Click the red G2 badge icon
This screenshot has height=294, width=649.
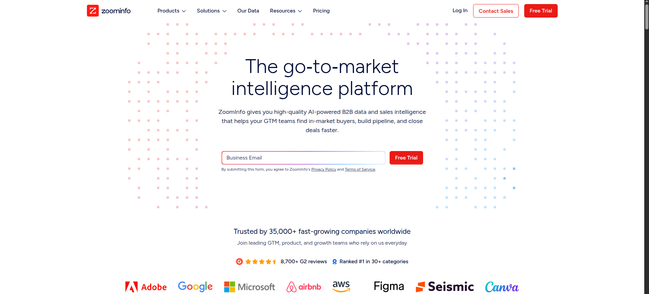[x=239, y=262]
